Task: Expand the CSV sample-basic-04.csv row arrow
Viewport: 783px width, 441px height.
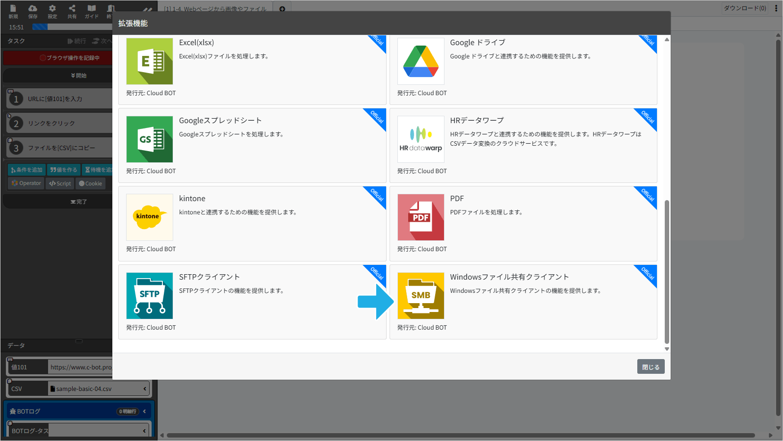Action: click(145, 389)
